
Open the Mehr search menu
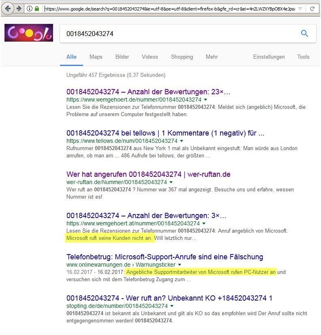(212, 57)
